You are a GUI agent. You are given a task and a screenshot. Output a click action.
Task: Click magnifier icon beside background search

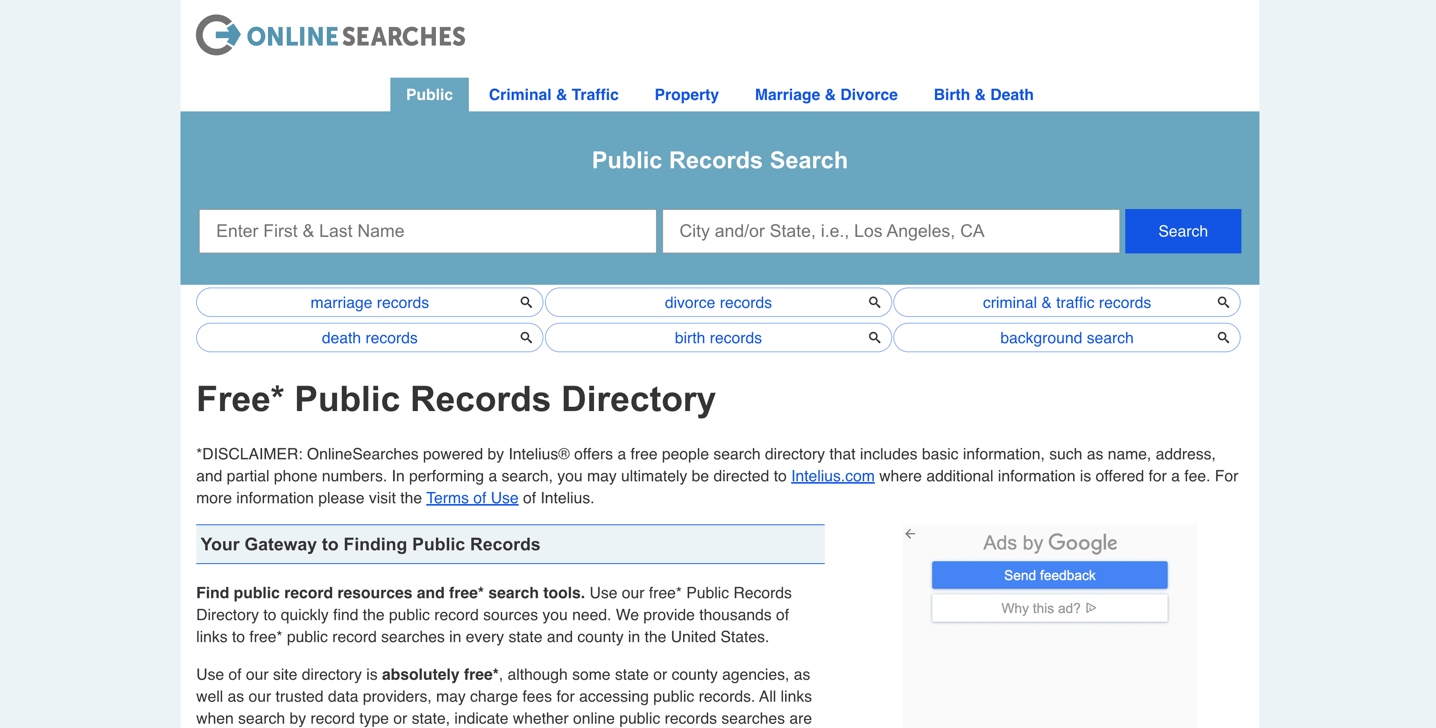pos(1223,337)
